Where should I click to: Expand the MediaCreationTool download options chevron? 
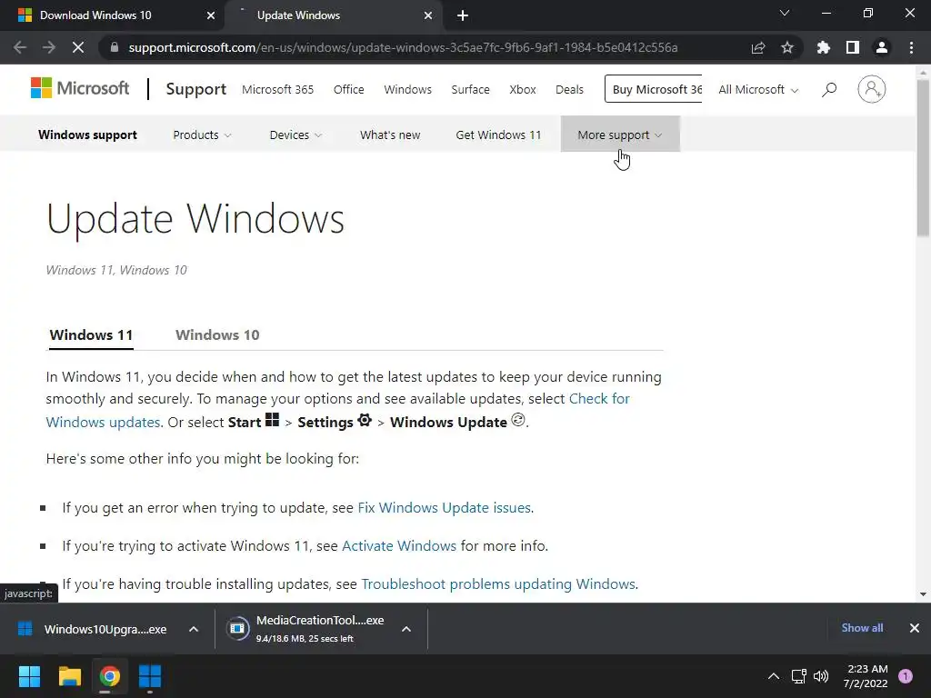pos(406,629)
